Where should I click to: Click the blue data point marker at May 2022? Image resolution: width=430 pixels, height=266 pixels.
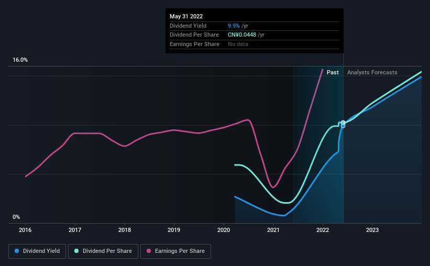point(343,126)
